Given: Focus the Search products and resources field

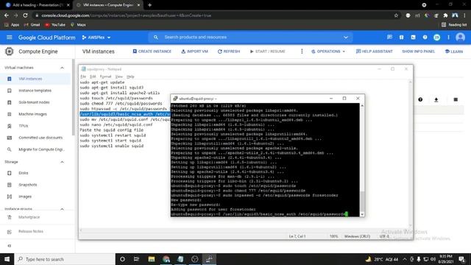Looking at the screenshot, I should (x=250, y=38).
